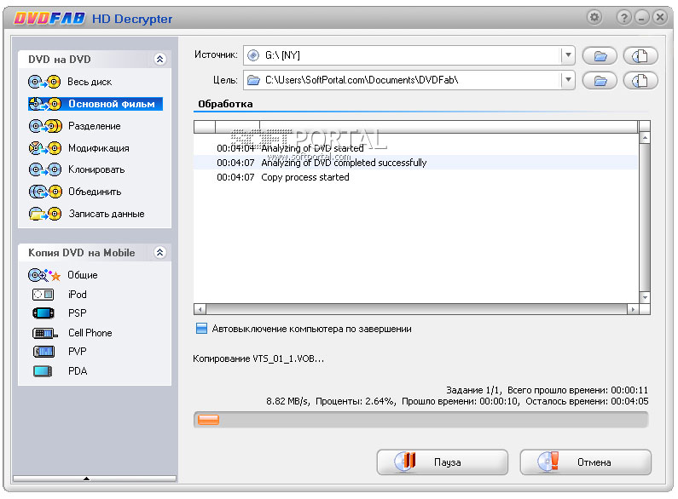Click the Основной фильм disc icon
The height and width of the screenshot is (499, 678).
[44, 104]
